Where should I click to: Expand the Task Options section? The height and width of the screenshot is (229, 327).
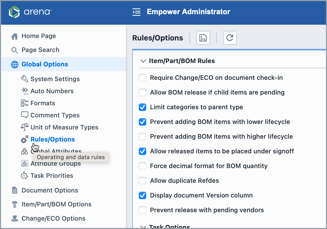coord(143,226)
